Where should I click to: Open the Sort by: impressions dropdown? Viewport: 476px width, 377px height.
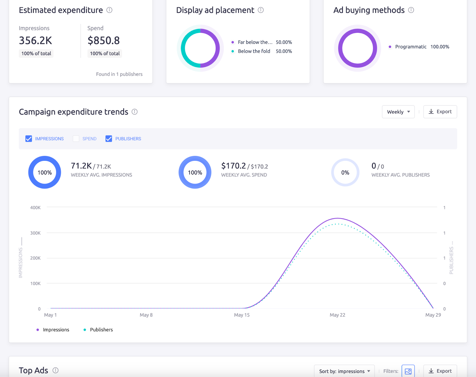[x=344, y=371]
